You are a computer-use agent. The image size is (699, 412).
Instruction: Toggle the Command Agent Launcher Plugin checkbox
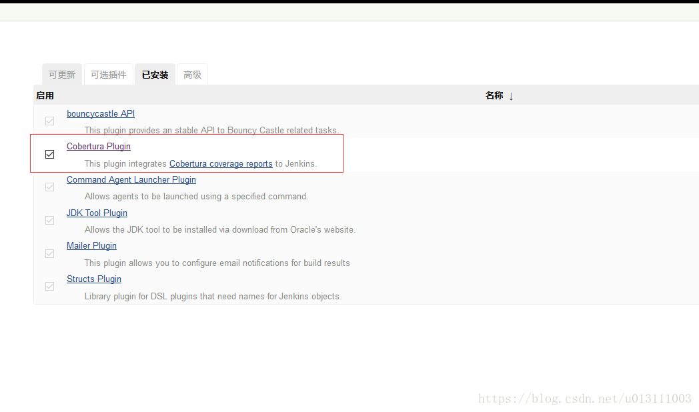pos(49,187)
